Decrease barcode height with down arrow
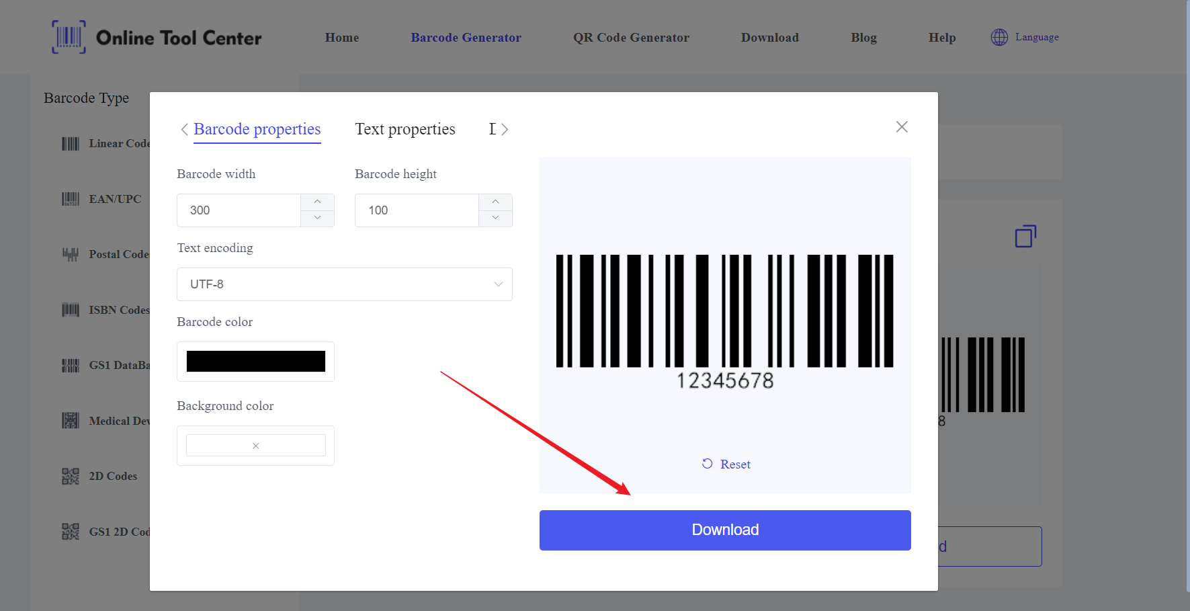 (x=495, y=218)
